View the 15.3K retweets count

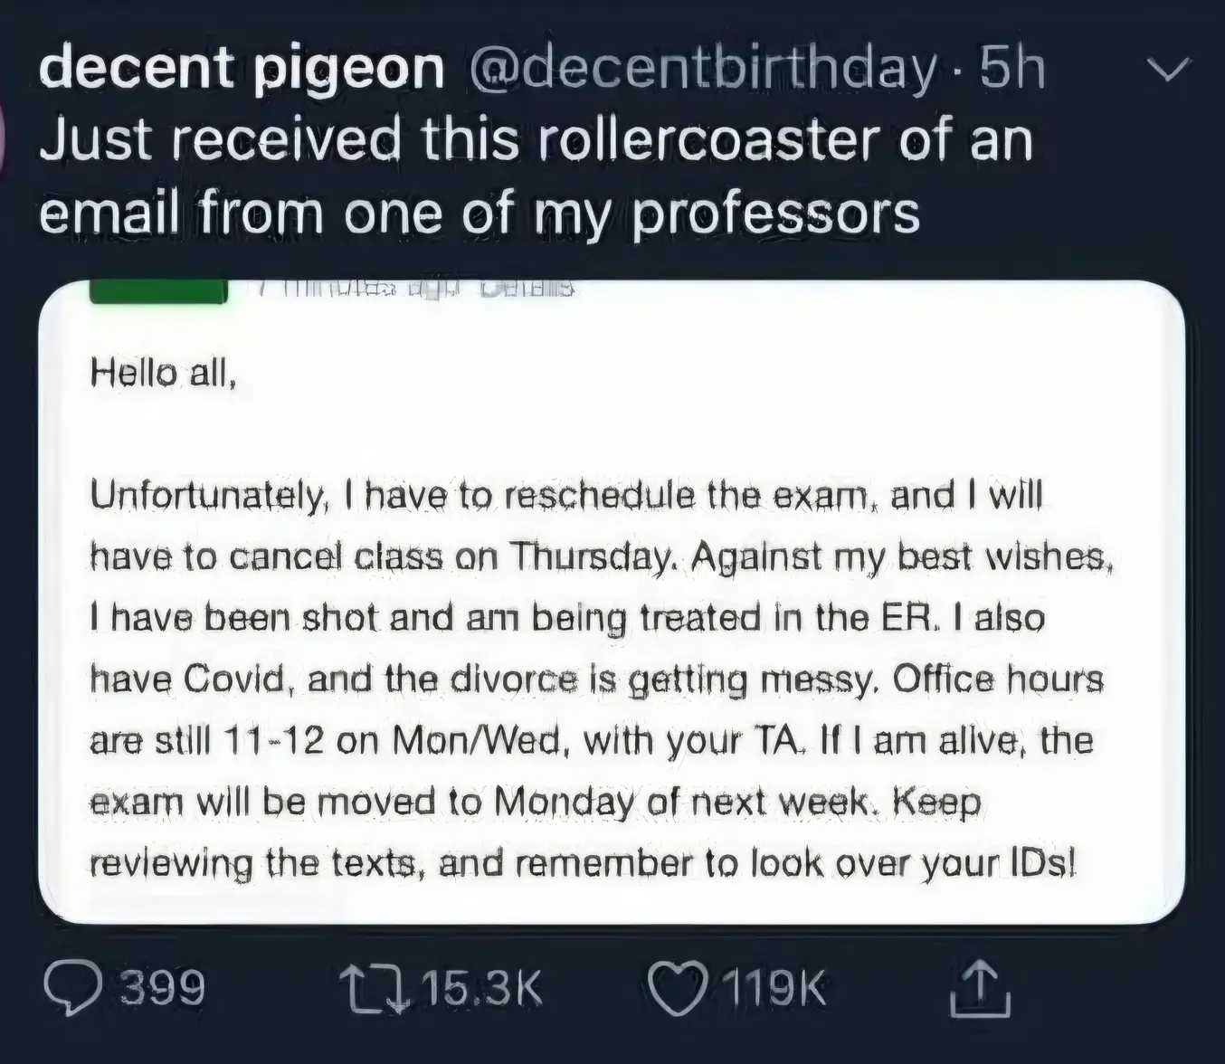pos(481,988)
